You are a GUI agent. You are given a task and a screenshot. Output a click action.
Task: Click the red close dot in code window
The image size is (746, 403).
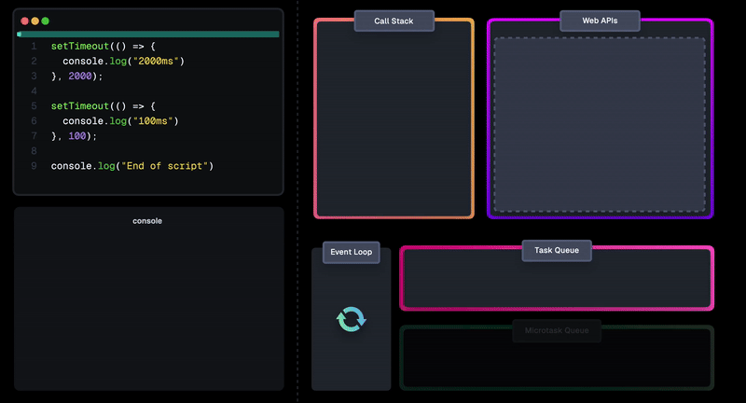(x=25, y=21)
